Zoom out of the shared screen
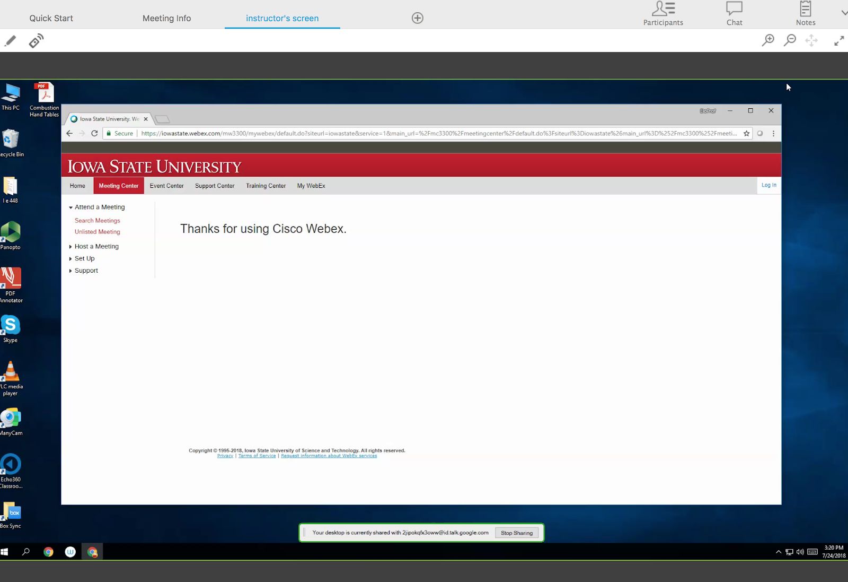 point(790,40)
